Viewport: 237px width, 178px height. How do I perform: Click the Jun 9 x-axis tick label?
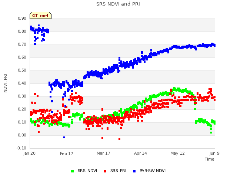(214, 153)
